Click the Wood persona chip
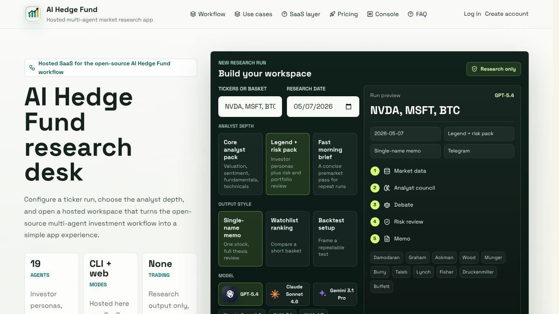559x314 pixels. [469, 257]
